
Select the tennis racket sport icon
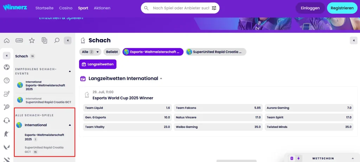(7, 107)
